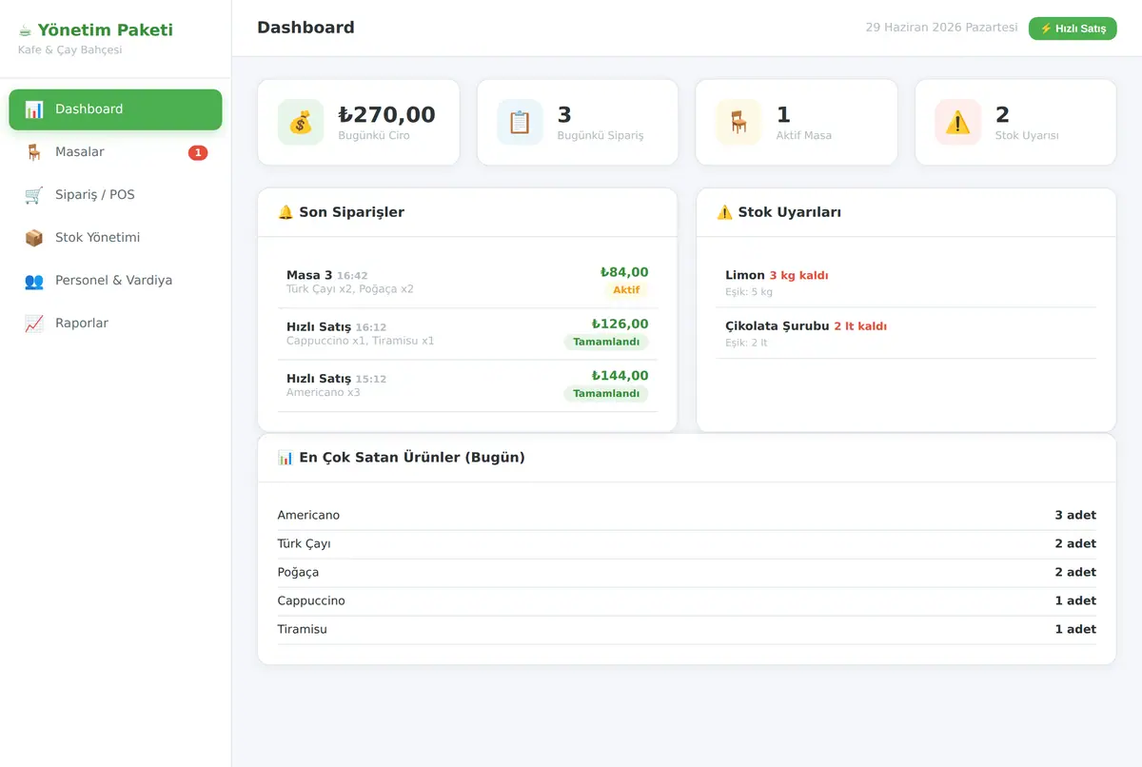Viewport: 1142px width, 767px height.
Task: Click the Raporlar trend chart icon
Action: tap(34, 324)
